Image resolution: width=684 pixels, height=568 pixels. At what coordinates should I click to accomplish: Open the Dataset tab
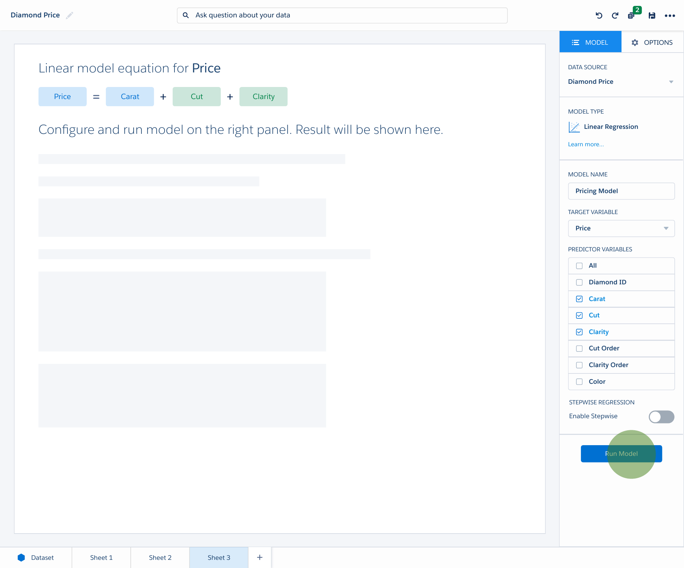pos(36,557)
